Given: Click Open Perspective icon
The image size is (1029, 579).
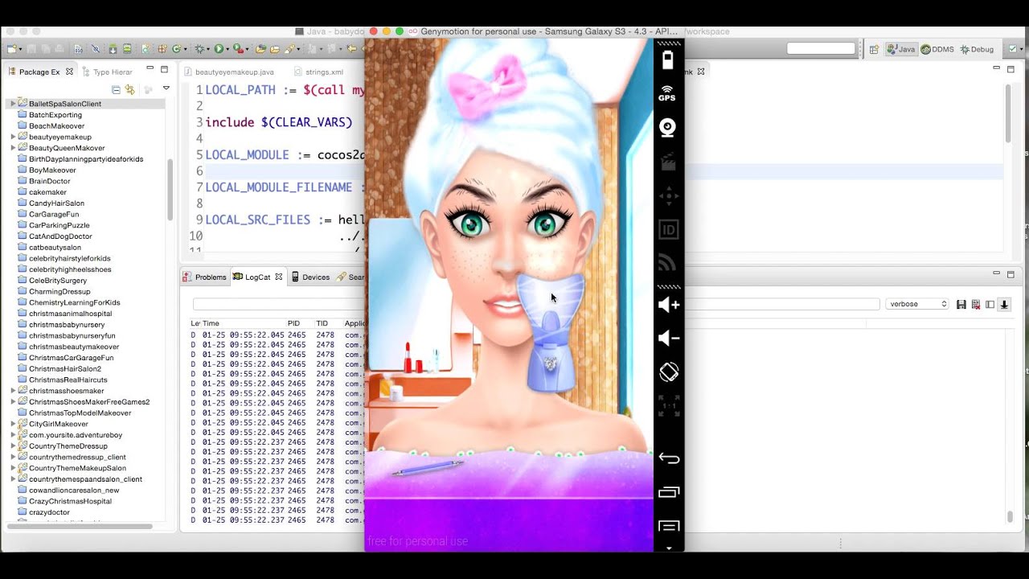Looking at the screenshot, I should point(874,49).
